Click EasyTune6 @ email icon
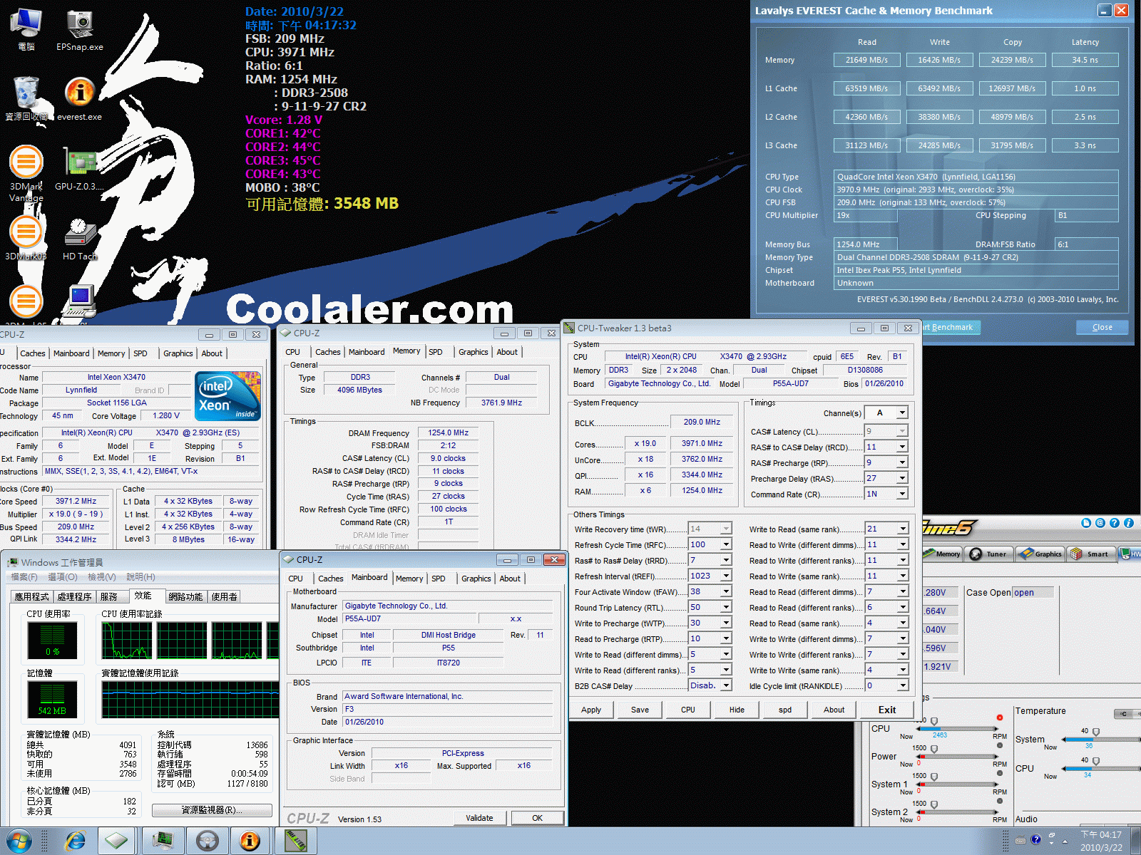The image size is (1141, 855). (x=1100, y=523)
